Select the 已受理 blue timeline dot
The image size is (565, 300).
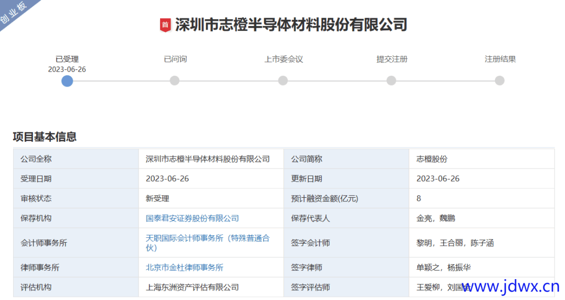point(67,81)
